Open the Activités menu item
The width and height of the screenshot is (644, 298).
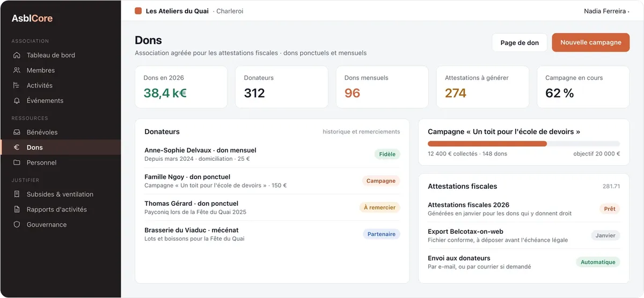(61, 85)
